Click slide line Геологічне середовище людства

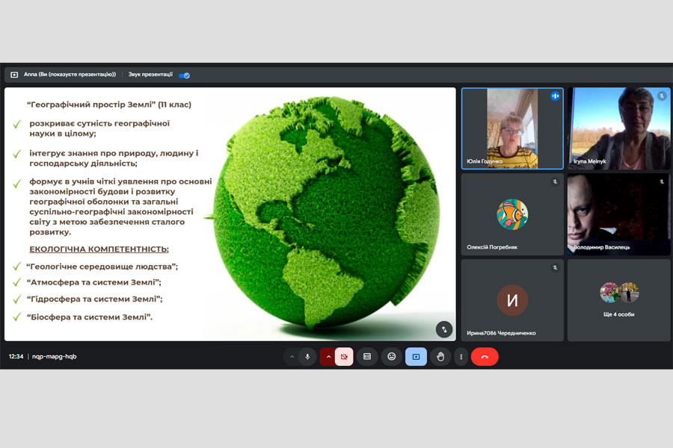102,267
